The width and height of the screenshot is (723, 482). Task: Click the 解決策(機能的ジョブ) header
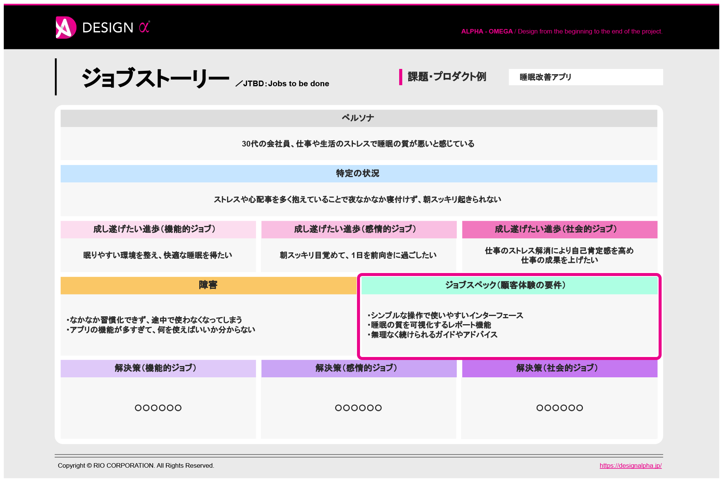coord(158,369)
